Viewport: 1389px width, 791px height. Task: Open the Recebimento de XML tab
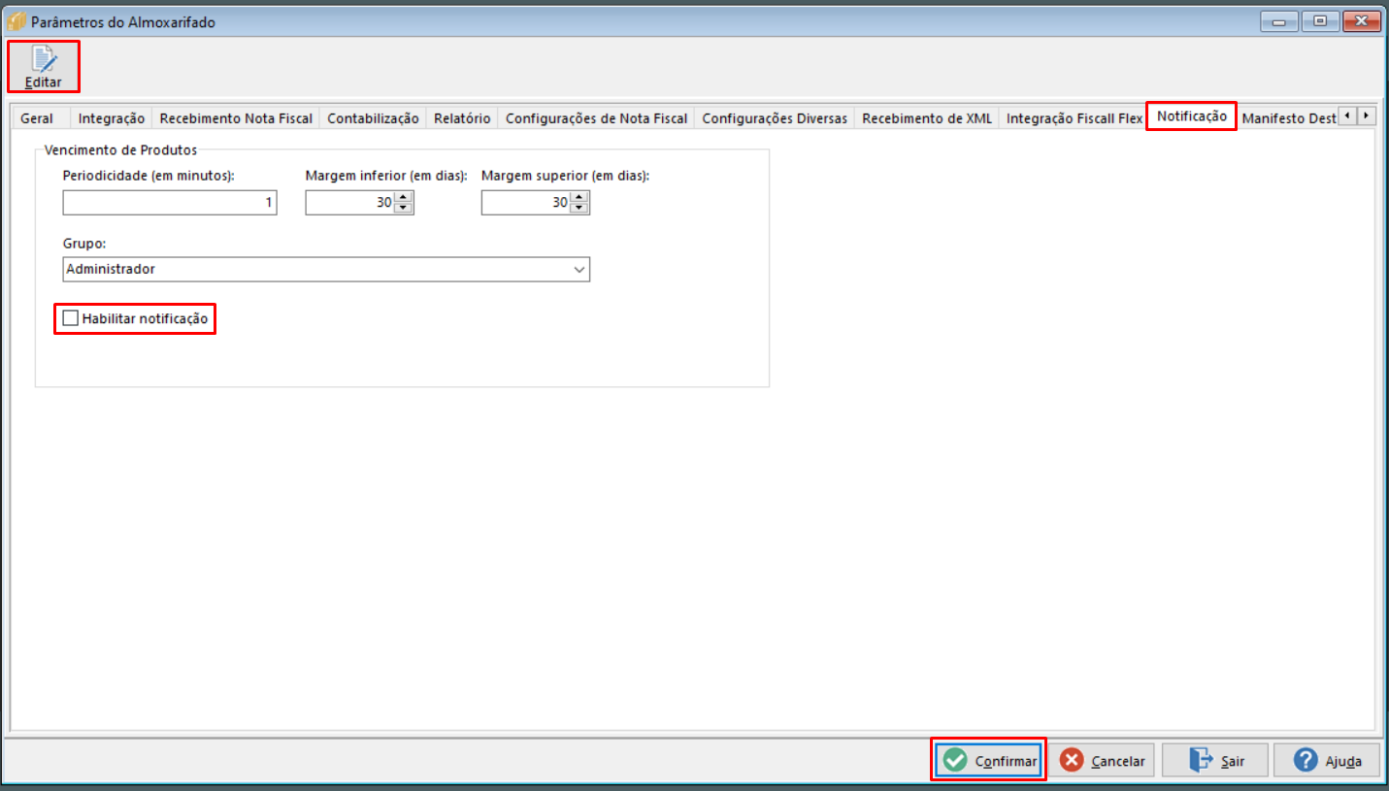927,118
